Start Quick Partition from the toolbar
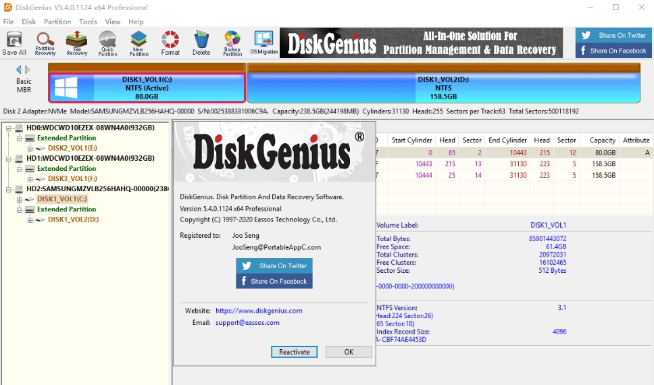Screen dimensions: 654x385 tap(107, 43)
